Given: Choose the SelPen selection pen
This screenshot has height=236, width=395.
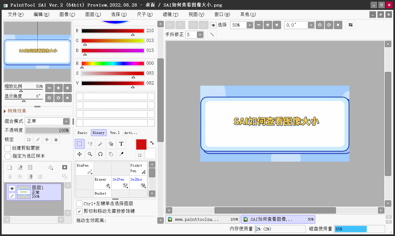Looking at the screenshot, I should [120, 182].
